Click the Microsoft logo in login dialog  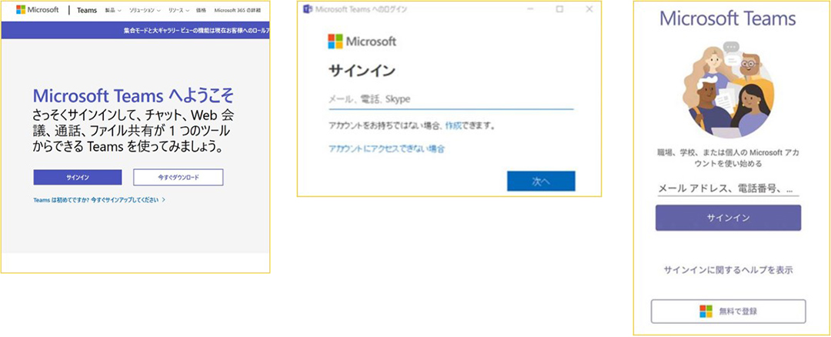(362, 42)
